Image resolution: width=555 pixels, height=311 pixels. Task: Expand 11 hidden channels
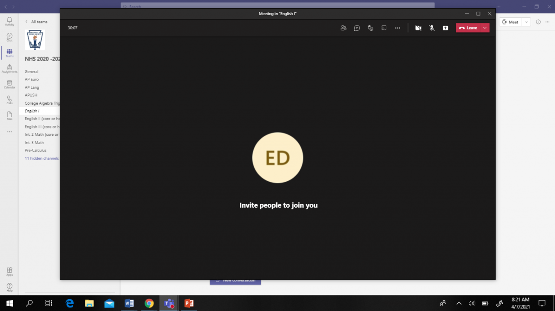[42, 158]
